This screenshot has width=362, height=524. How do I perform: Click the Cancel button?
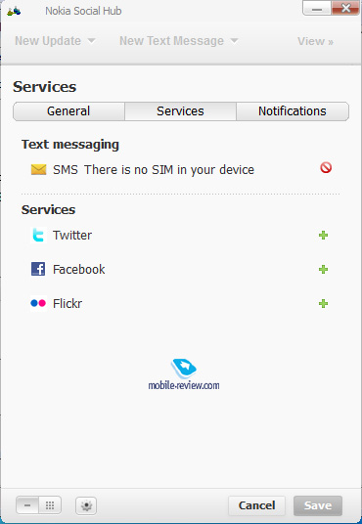[x=256, y=505]
